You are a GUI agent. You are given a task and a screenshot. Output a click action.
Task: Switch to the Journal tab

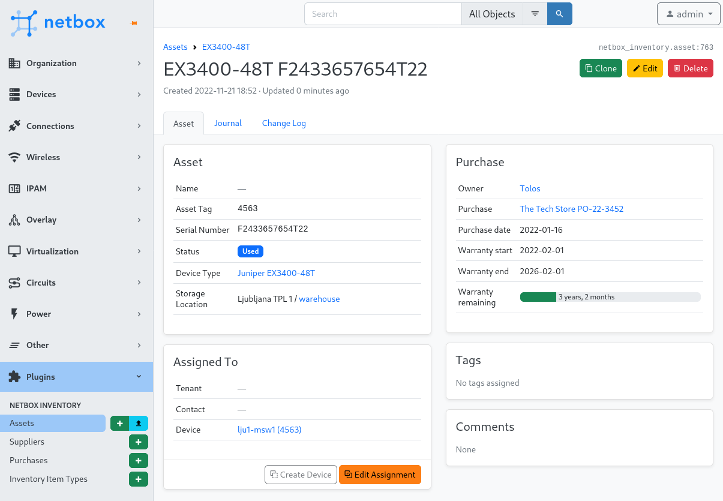pos(227,123)
